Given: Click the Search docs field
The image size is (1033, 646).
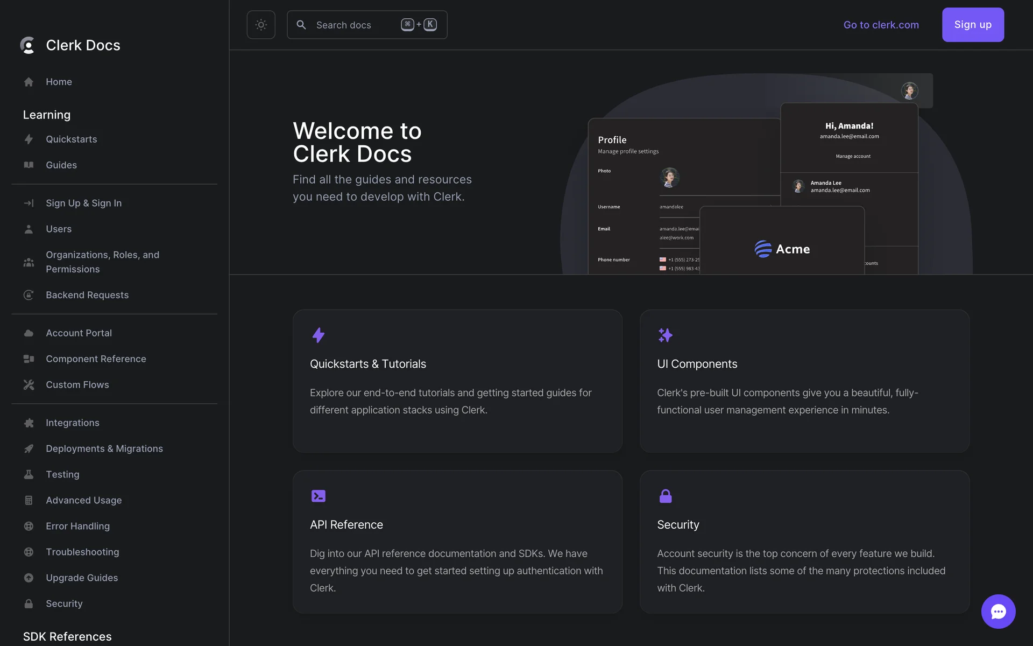Looking at the screenshot, I should pos(355,25).
